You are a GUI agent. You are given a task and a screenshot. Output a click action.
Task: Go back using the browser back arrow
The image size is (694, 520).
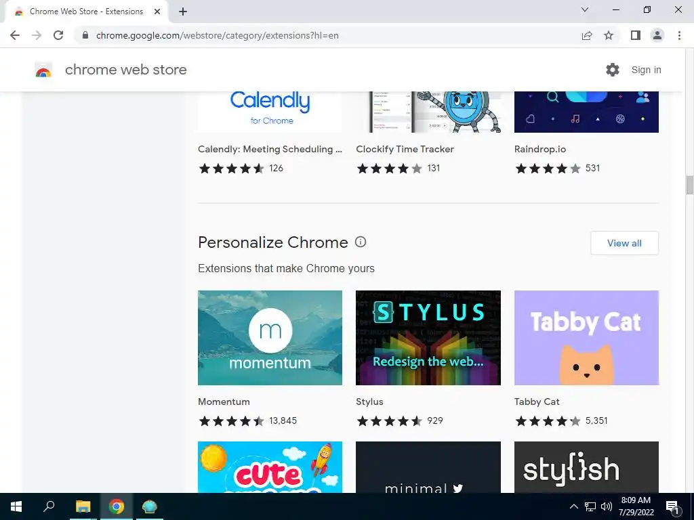(x=15, y=35)
